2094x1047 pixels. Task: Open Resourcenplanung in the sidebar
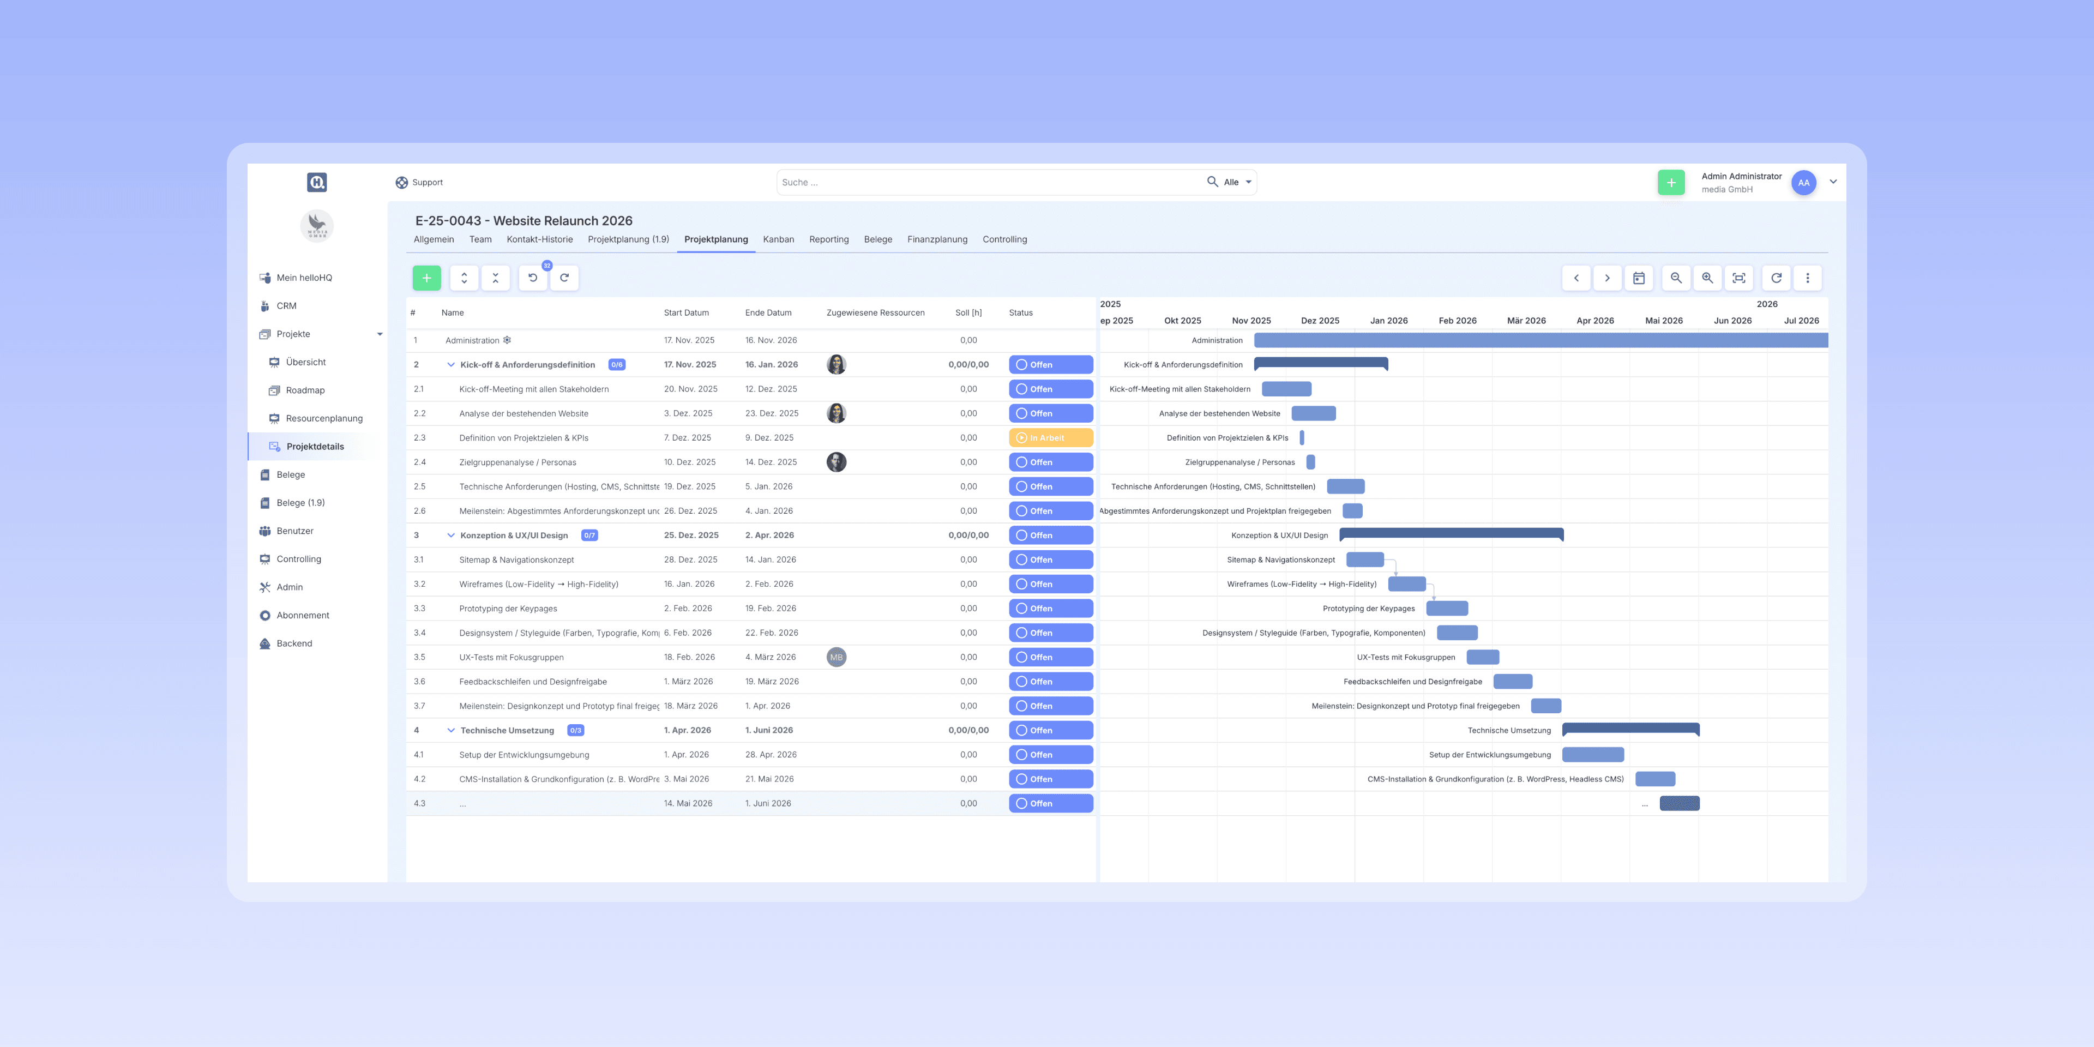point(323,419)
